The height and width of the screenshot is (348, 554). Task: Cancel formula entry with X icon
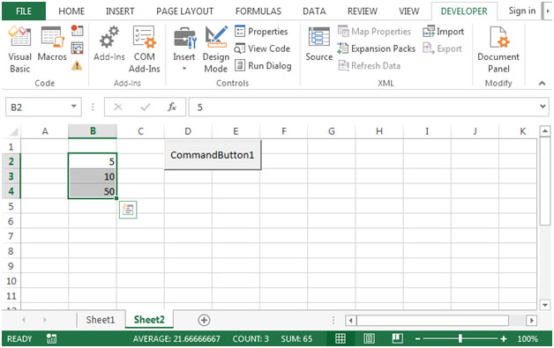pyautogui.click(x=118, y=107)
